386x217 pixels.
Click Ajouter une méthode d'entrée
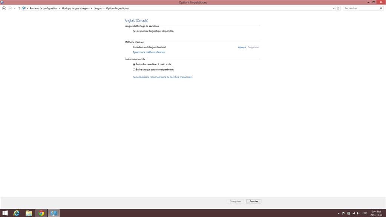[149, 52]
